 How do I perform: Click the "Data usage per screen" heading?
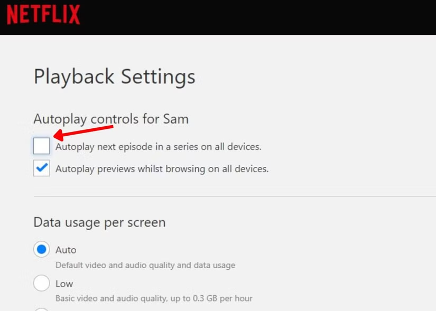tap(99, 222)
